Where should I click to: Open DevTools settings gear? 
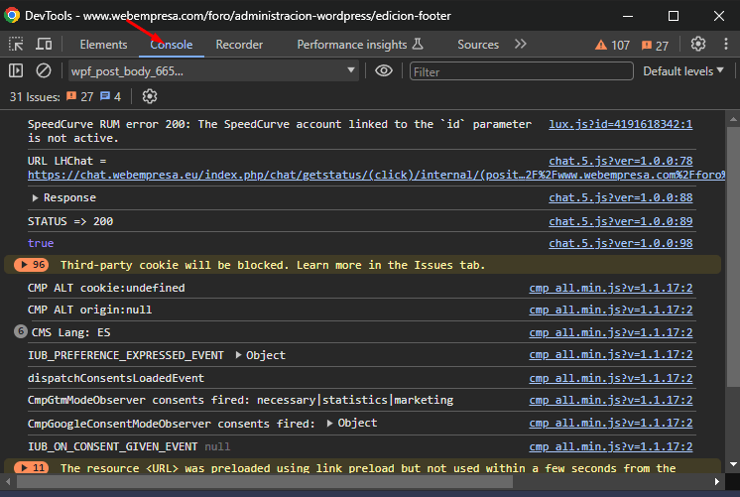coord(698,44)
